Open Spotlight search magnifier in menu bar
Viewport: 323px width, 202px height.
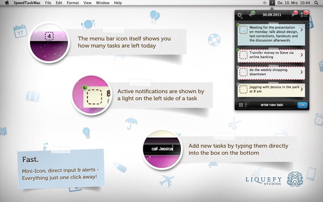(x=316, y=3)
